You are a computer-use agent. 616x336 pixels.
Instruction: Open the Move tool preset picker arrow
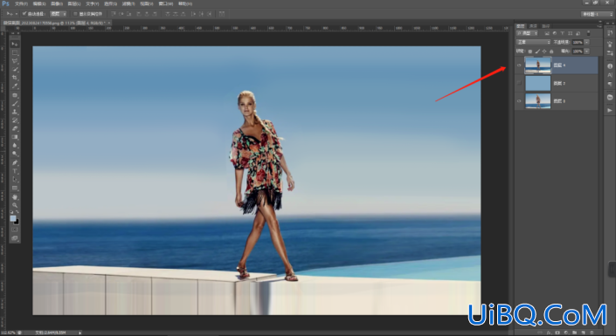click(17, 14)
